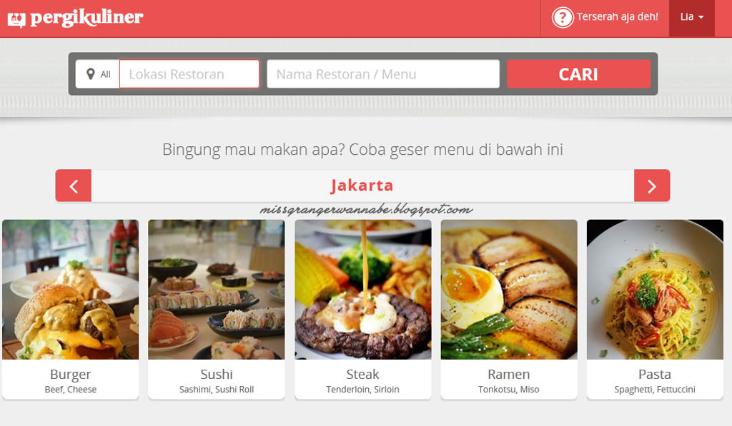The height and width of the screenshot is (426, 732).
Task: Click the pergikuliner brand text
Action: 86,18
